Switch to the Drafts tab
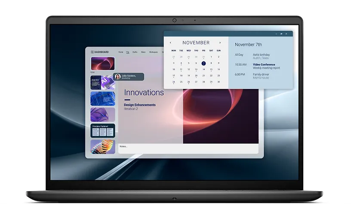Image resolution: width=351 pixels, height=219 pixels. pyautogui.click(x=135, y=52)
